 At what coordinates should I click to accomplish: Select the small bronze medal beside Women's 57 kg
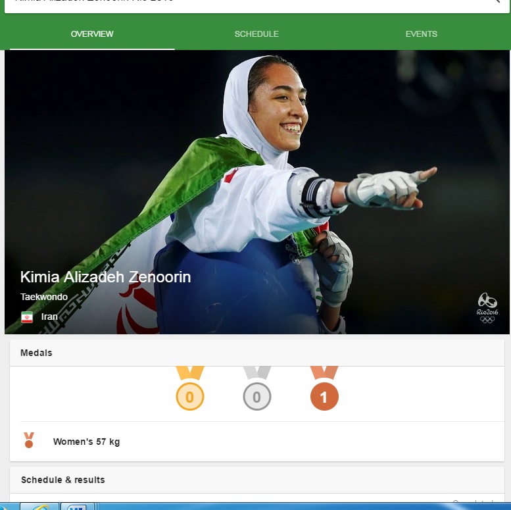29,440
